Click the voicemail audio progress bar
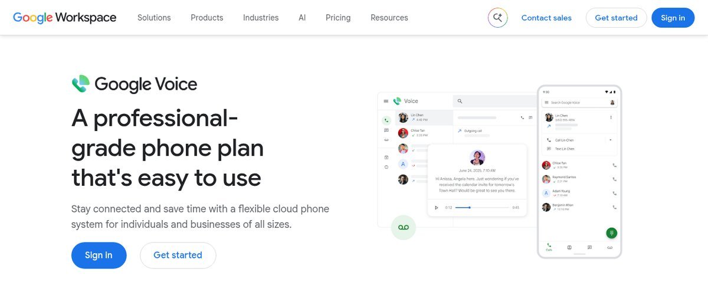The width and height of the screenshot is (708, 282). click(x=482, y=208)
